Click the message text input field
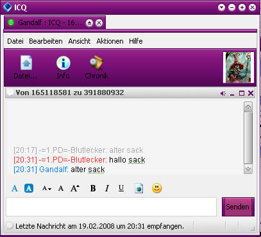Viewport: 261px width, 237px height. [111, 207]
